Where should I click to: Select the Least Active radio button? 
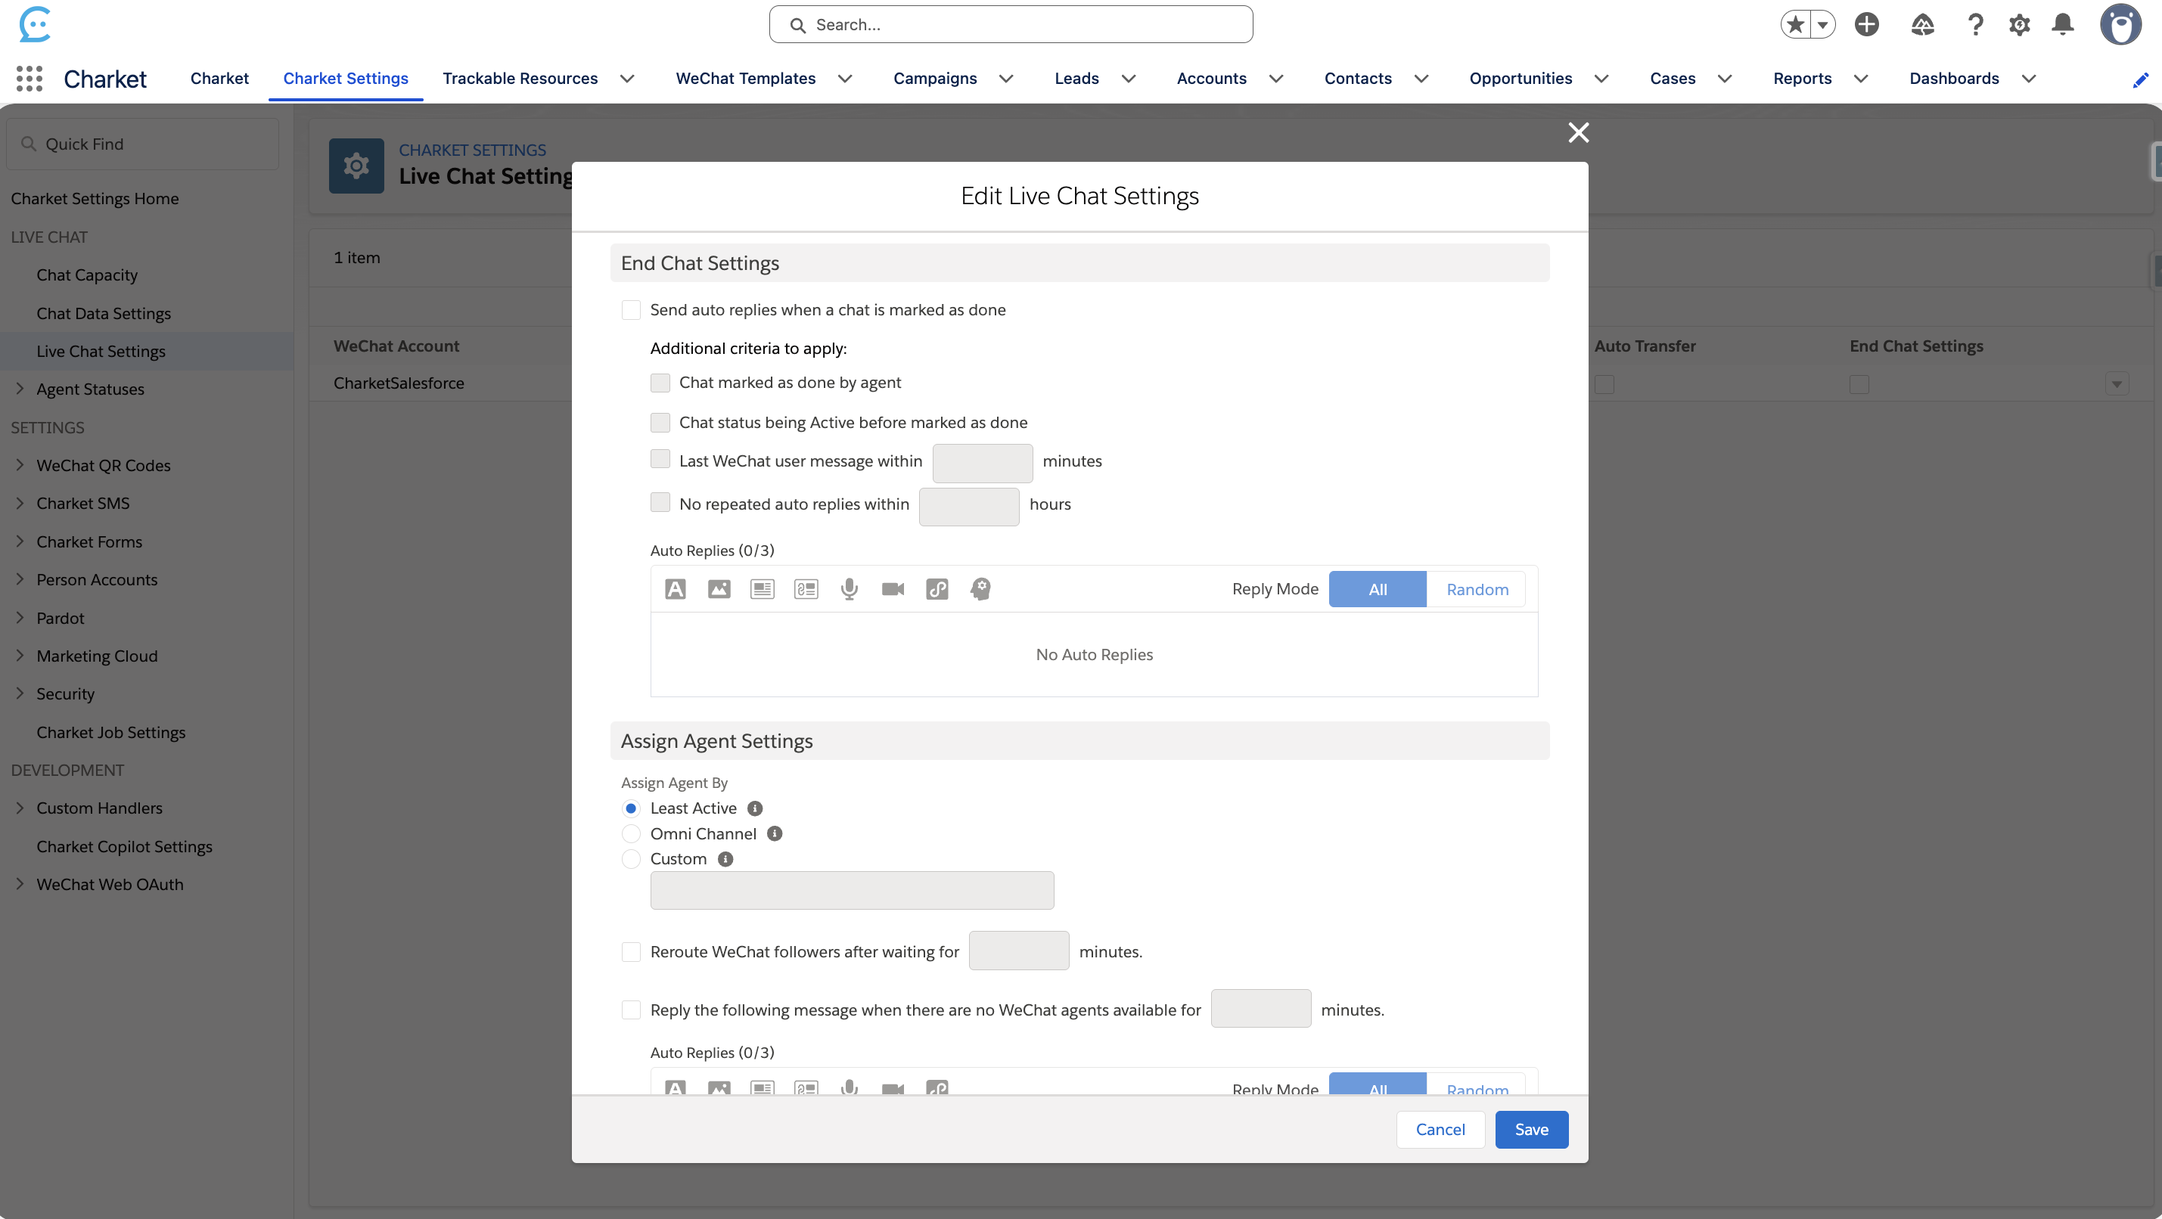tap(631, 808)
